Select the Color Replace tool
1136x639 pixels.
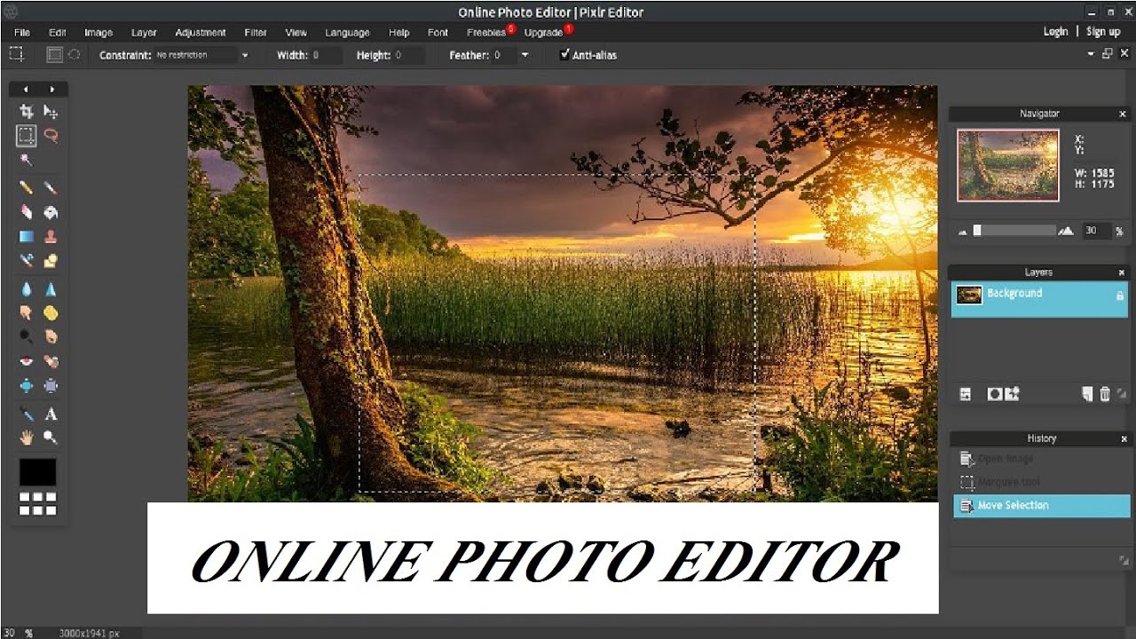coord(27,260)
